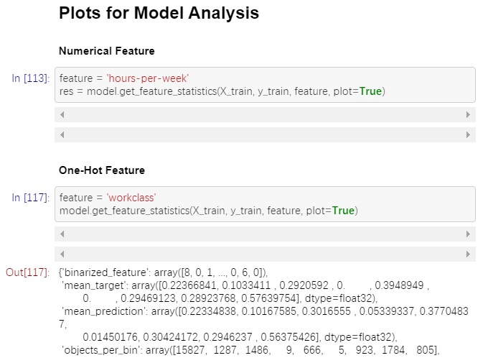
Task: Select the In [113] cell prompt
Action: point(30,78)
